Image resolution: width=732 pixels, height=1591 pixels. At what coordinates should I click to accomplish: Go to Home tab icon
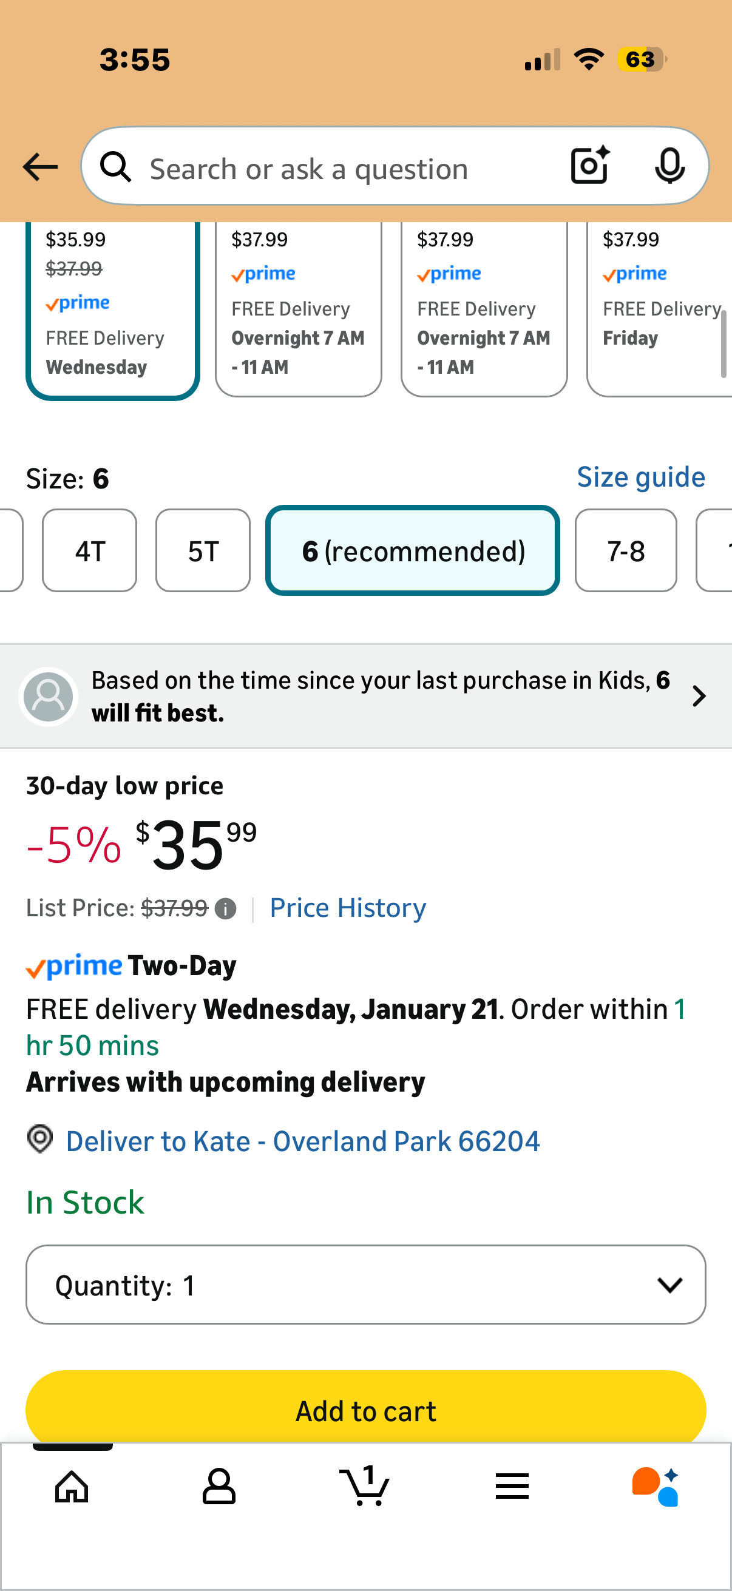click(x=72, y=1486)
